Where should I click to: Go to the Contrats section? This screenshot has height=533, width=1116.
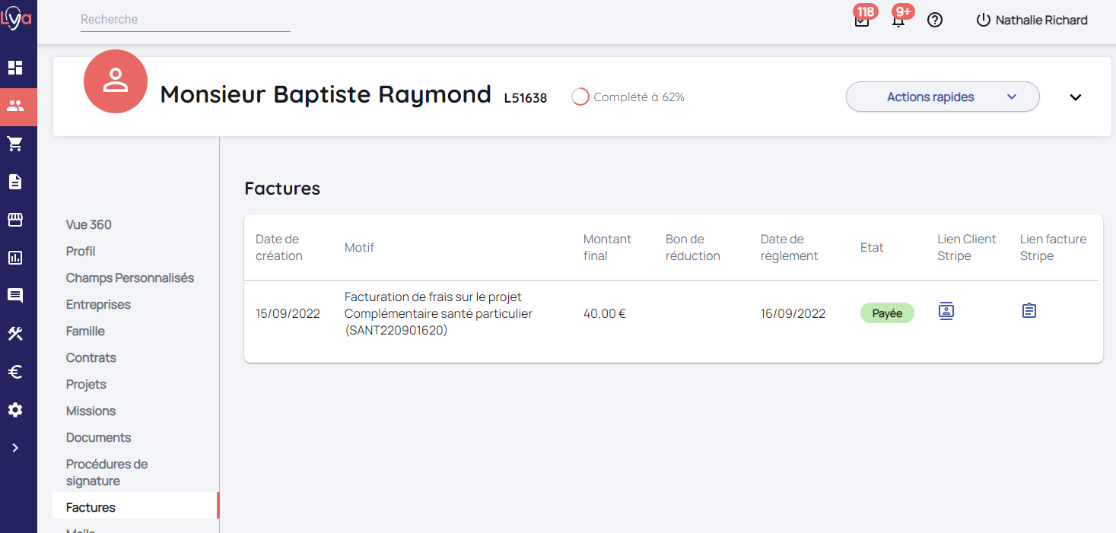[91, 357]
